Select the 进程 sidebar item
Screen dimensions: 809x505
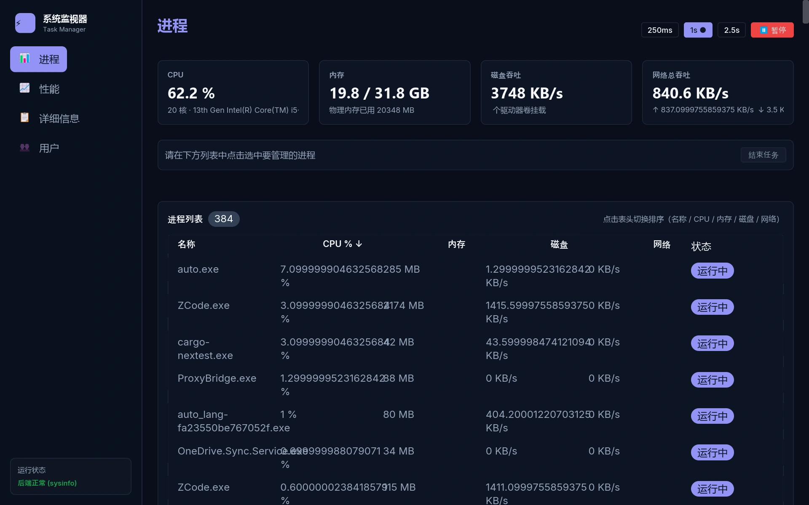[x=39, y=59]
